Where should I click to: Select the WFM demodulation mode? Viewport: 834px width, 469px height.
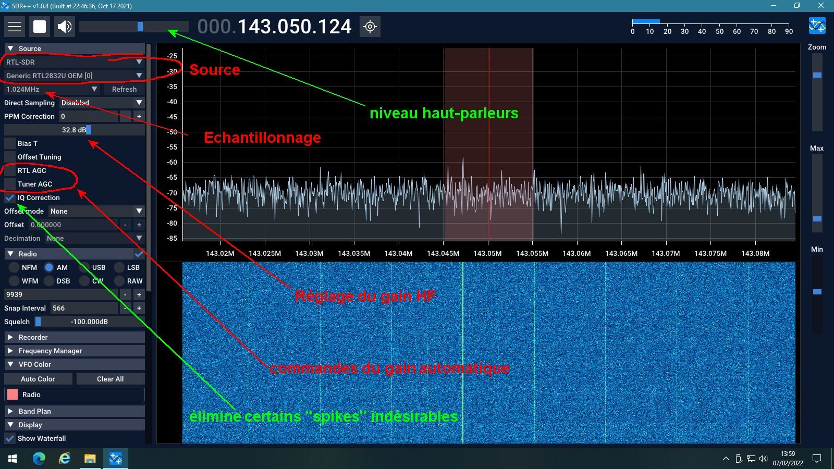(x=14, y=281)
